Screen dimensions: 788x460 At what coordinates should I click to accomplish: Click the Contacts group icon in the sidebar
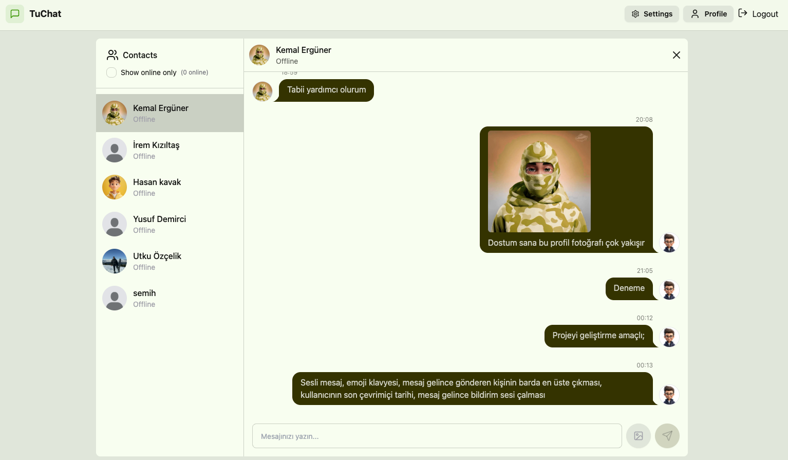[112, 54]
